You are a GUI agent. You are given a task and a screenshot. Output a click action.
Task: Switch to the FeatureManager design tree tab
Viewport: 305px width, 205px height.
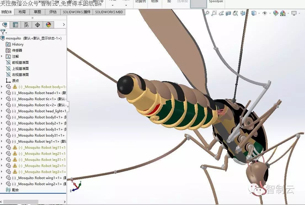(5, 25)
